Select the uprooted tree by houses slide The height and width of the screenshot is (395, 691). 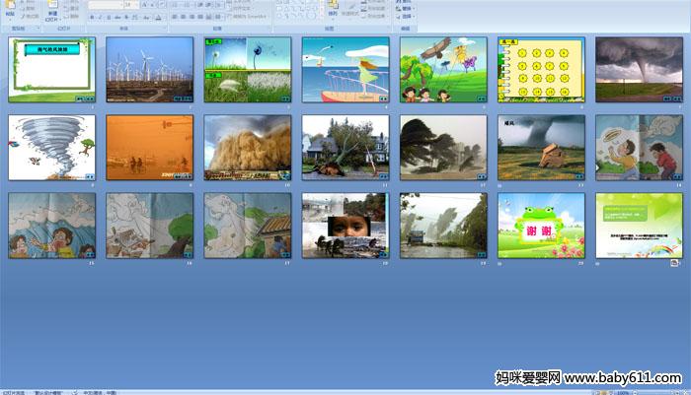click(x=345, y=148)
